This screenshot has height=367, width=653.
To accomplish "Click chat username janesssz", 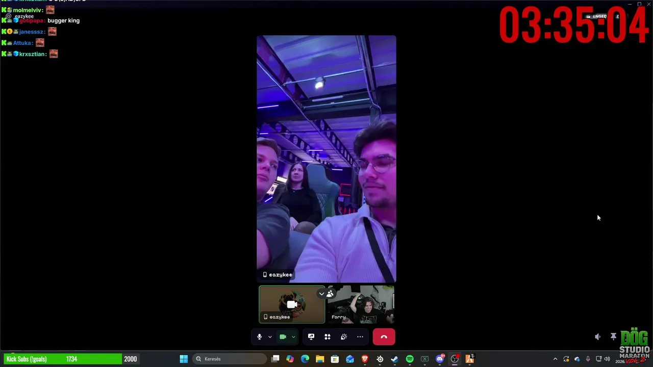I will click(x=32, y=32).
